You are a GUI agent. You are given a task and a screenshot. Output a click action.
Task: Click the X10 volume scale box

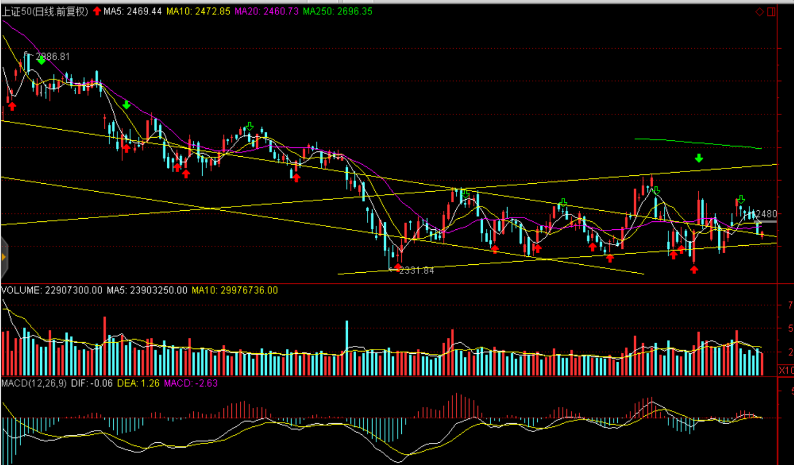(786, 370)
